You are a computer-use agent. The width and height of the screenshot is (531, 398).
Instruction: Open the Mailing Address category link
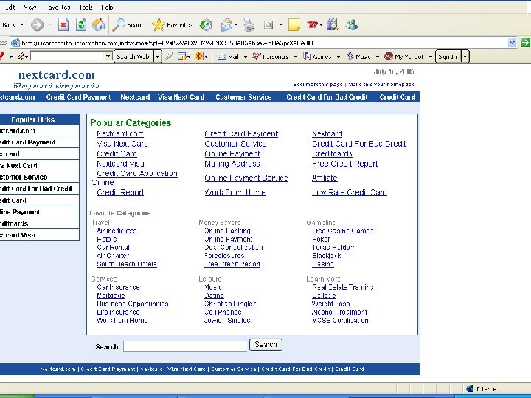click(x=232, y=164)
